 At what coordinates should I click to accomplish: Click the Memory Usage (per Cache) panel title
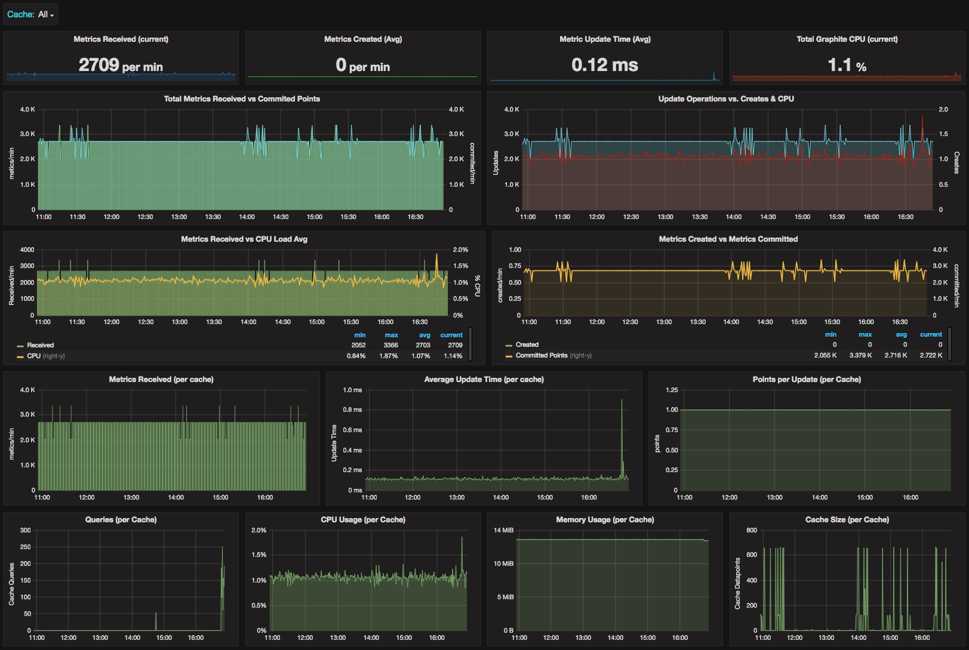pyautogui.click(x=605, y=520)
